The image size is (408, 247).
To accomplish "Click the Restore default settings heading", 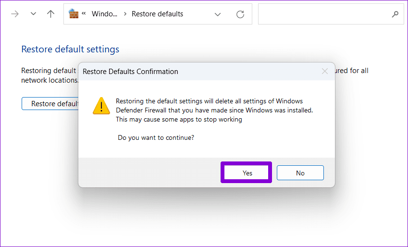I will 70,49.
